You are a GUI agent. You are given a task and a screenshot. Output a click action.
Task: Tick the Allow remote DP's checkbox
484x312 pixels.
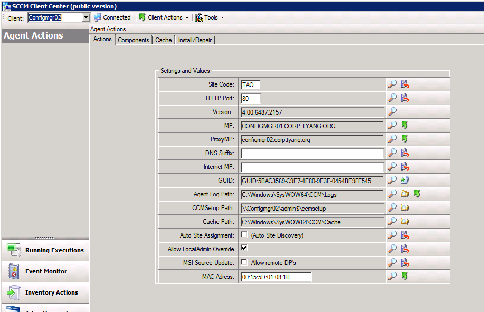(244, 262)
